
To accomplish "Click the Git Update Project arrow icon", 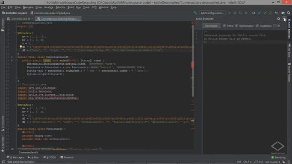I will click(x=260, y=13).
